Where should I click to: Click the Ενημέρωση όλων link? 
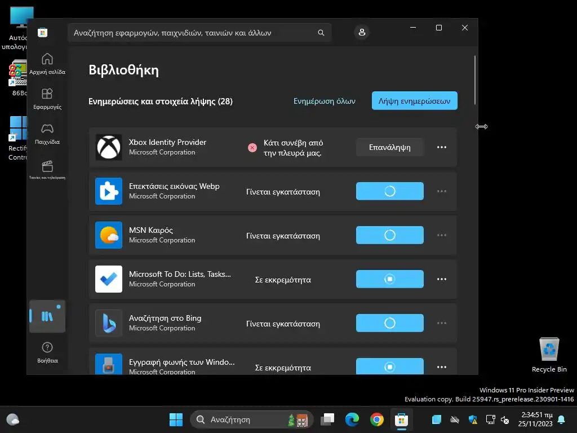pos(324,101)
